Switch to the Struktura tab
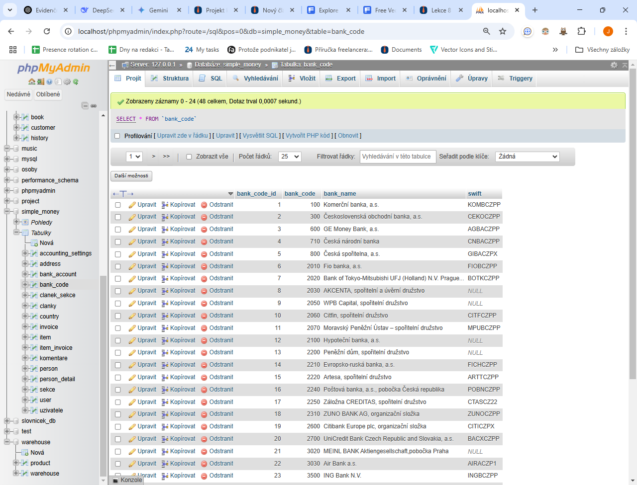637x485 pixels. (x=170, y=79)
